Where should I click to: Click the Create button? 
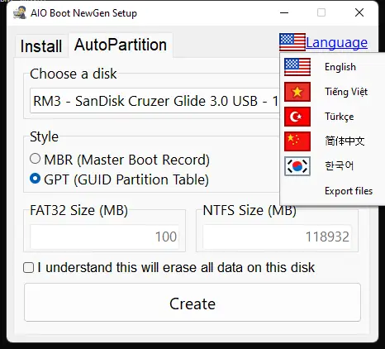tap(192, 303)
